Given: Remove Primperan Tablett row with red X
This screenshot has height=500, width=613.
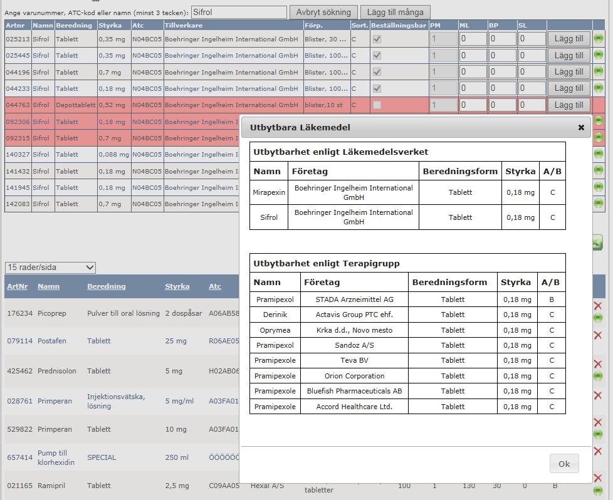Looking at the screenshot, I should tap(598, 422).
